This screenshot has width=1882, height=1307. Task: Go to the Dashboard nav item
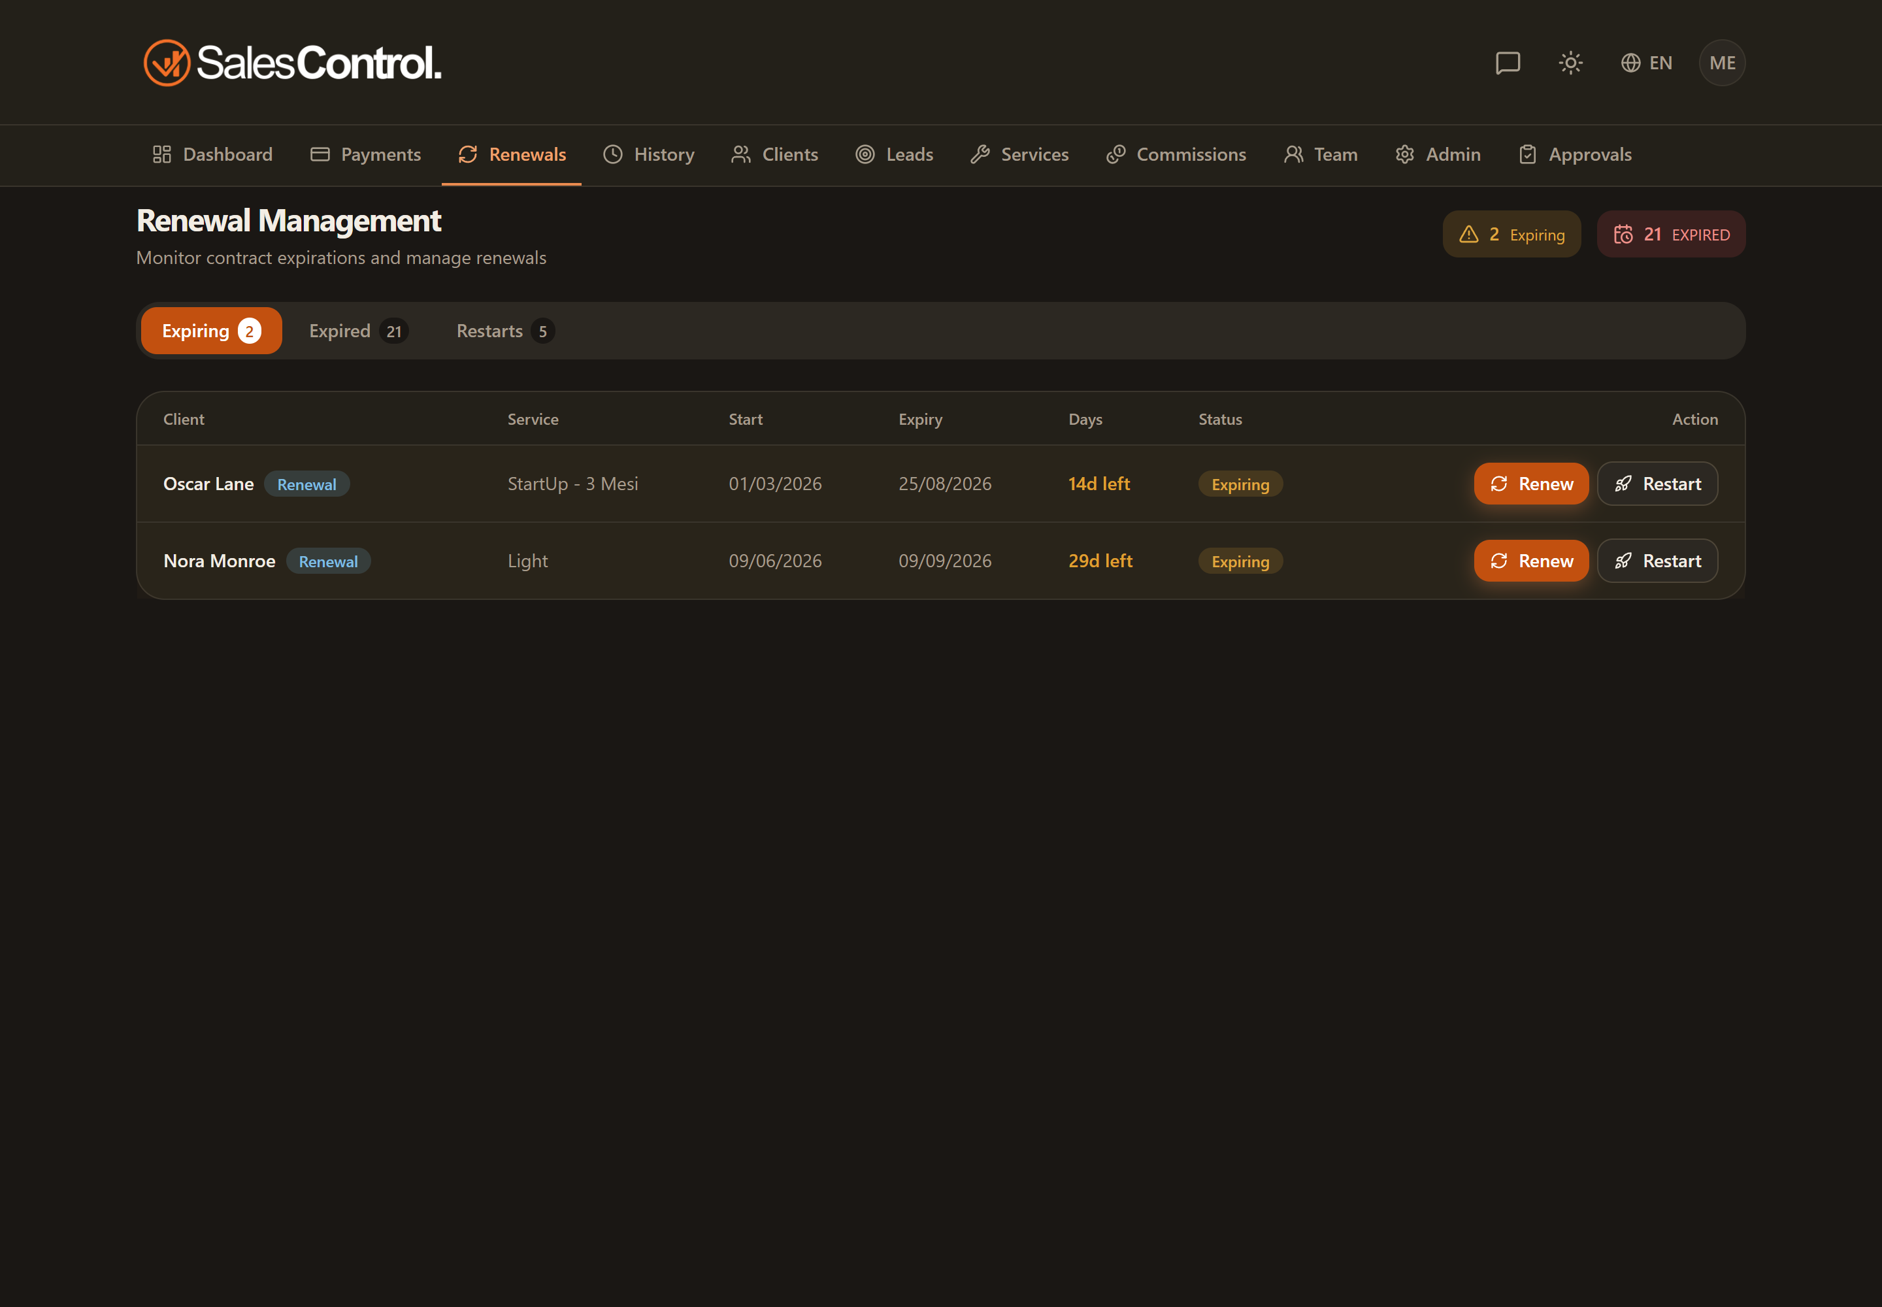(212, 155)
